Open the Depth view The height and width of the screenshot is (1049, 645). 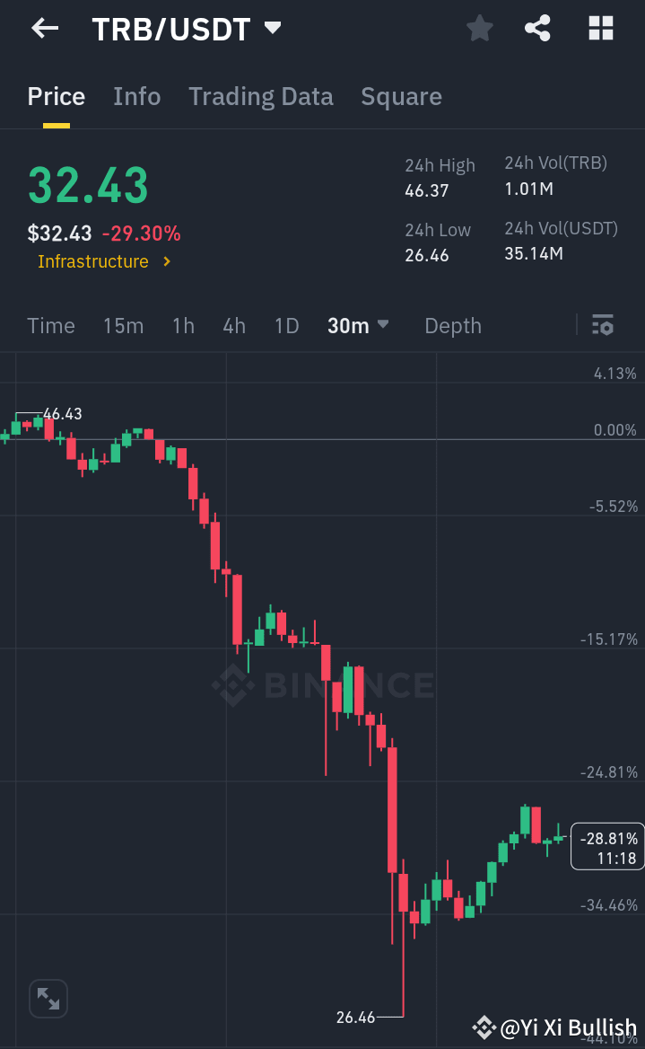click(x=452, y=326)
